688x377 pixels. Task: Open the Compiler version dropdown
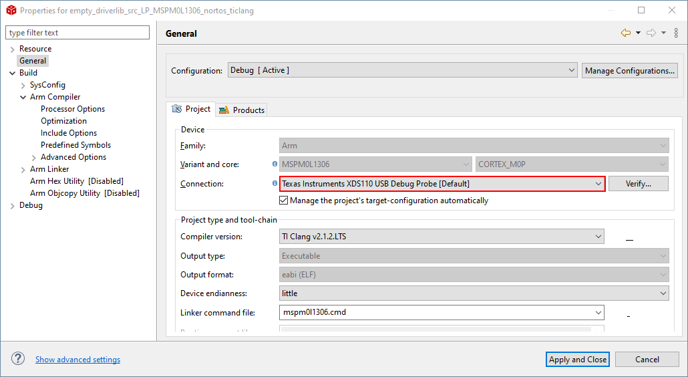[442, 236]
